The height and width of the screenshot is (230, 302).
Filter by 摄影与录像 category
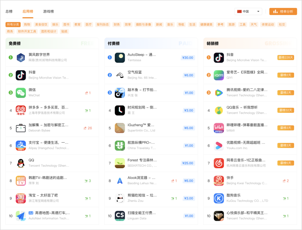tap(143, 25)
